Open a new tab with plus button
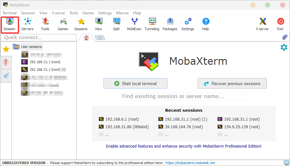Screen dimensions: 290x166 (100, 38)
